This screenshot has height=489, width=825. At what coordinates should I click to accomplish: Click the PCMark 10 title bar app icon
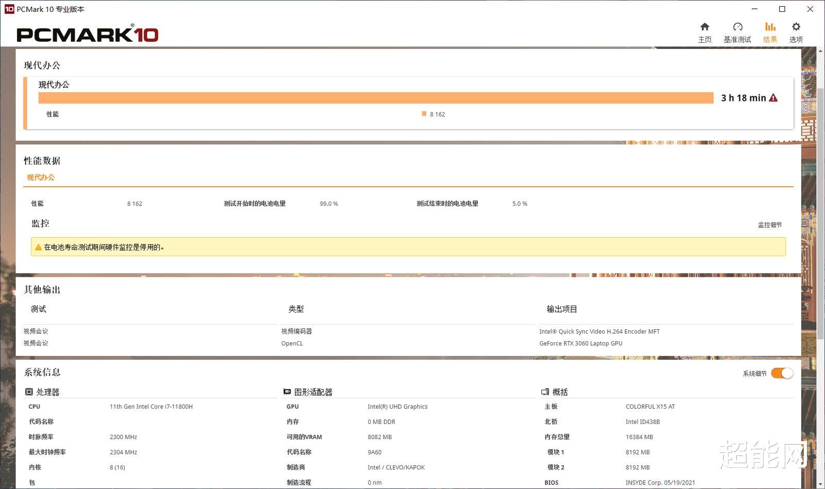tap(9, 9)
